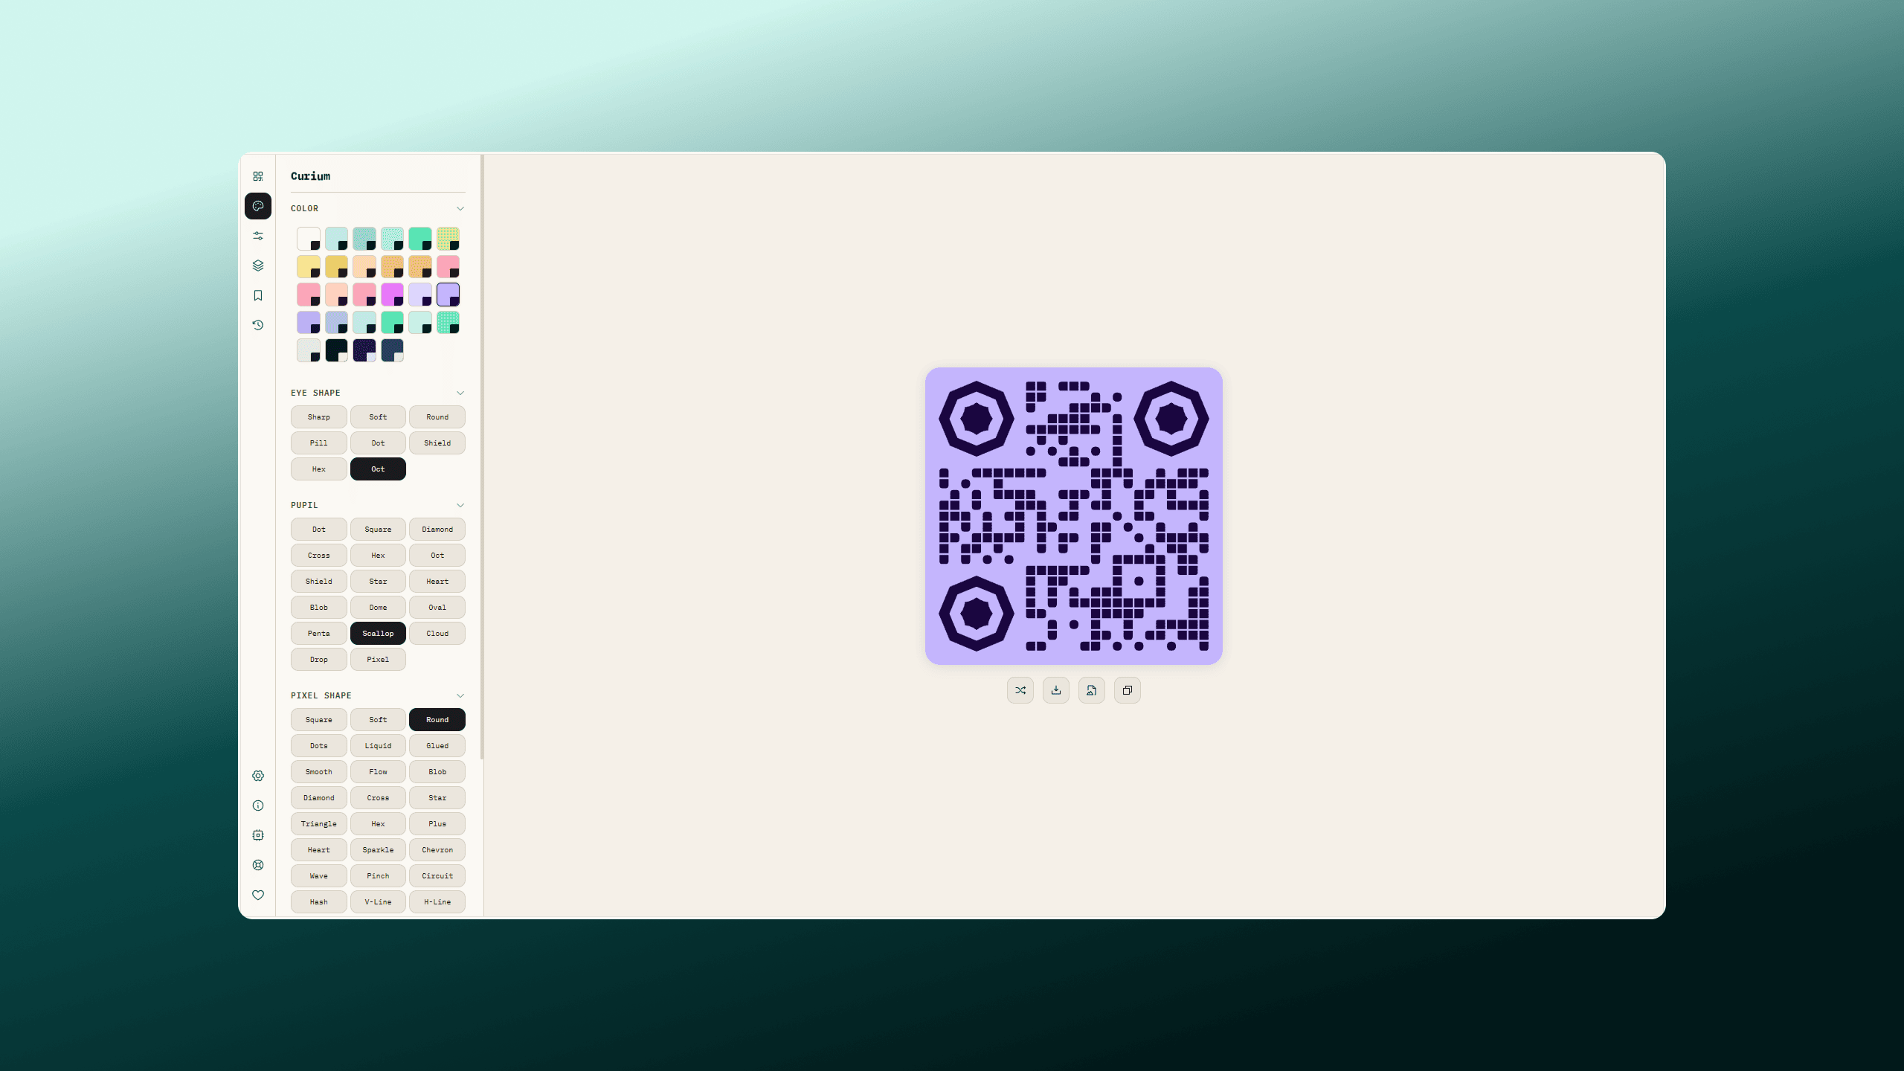Select Sharp eye shape
The height and width of the screenshot is (1071, 1904).
point(318,417)
